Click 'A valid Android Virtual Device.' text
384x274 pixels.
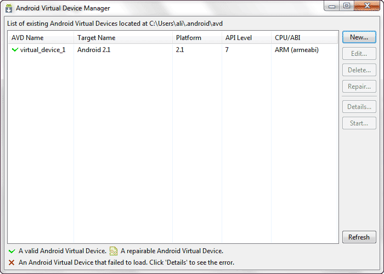point(63,251)
